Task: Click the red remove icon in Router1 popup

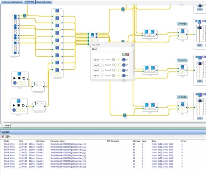Action: (x=128, y=54)
